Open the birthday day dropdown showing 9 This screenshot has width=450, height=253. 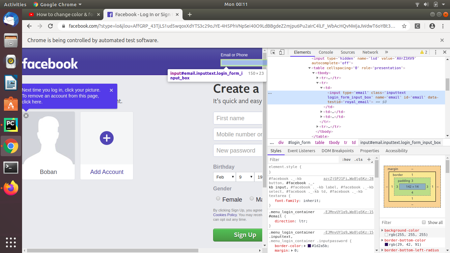coord(245,177)
